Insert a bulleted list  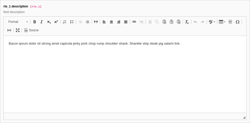(x=72, y=22)
